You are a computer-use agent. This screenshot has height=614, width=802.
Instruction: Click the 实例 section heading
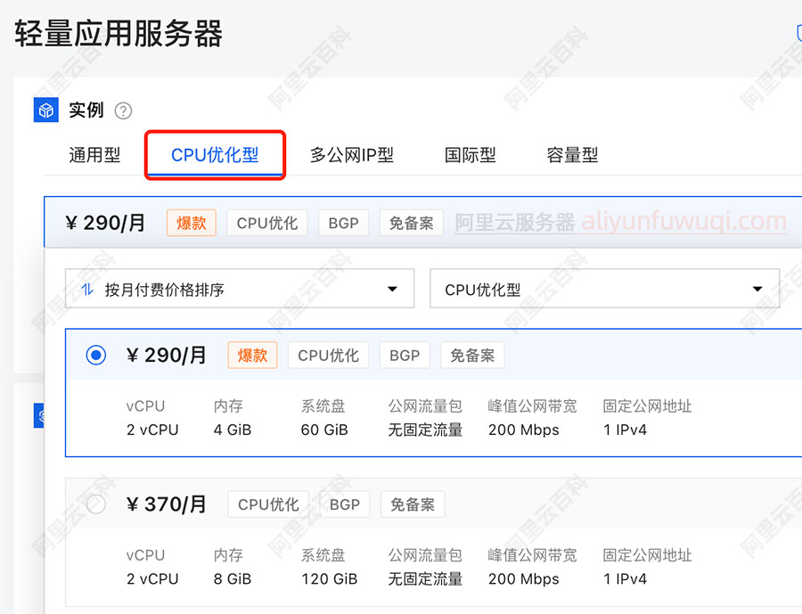point(86,110)
